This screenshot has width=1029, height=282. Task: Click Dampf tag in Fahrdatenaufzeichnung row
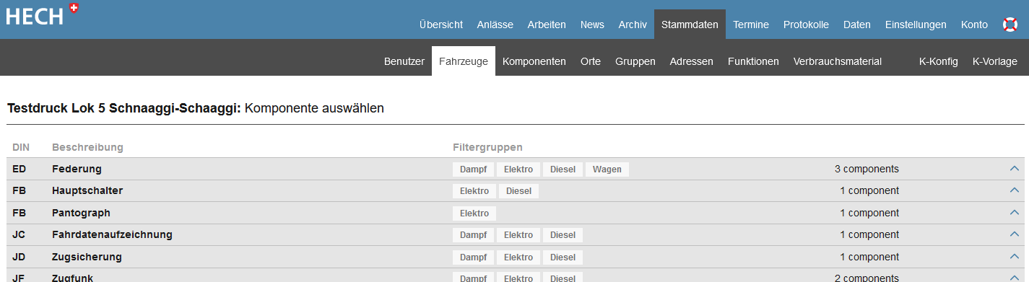tap(474, 235)
